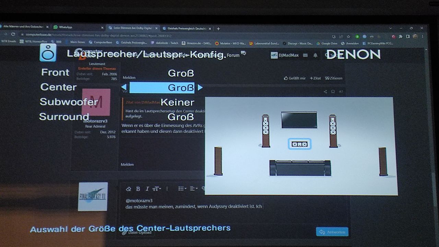Click Front value Groß

pos(181,73)
